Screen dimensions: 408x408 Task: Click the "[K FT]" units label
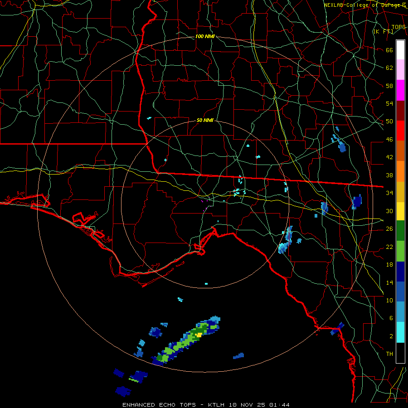[x=383, y=31]
